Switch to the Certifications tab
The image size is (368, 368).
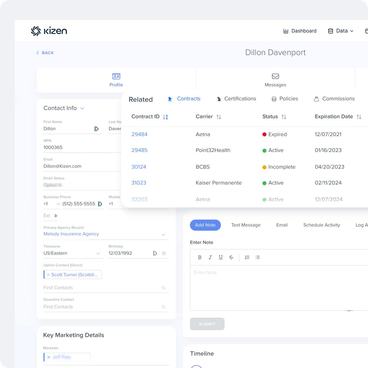[x=240, y=99]
